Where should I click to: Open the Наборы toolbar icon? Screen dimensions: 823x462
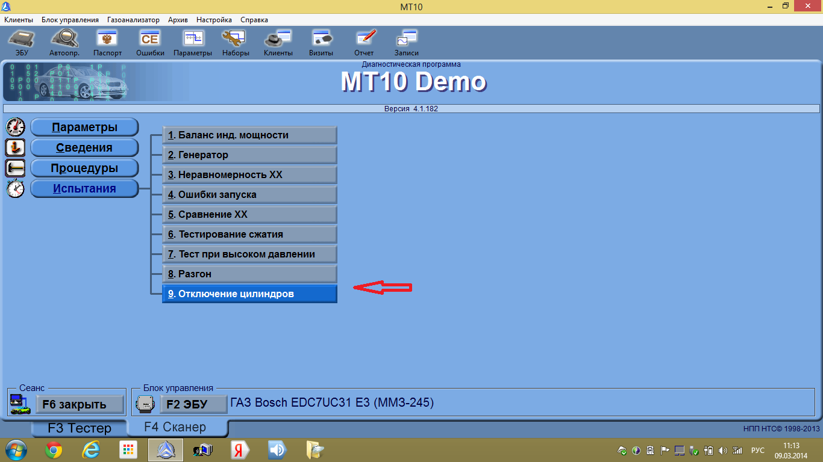pos(236,39)
